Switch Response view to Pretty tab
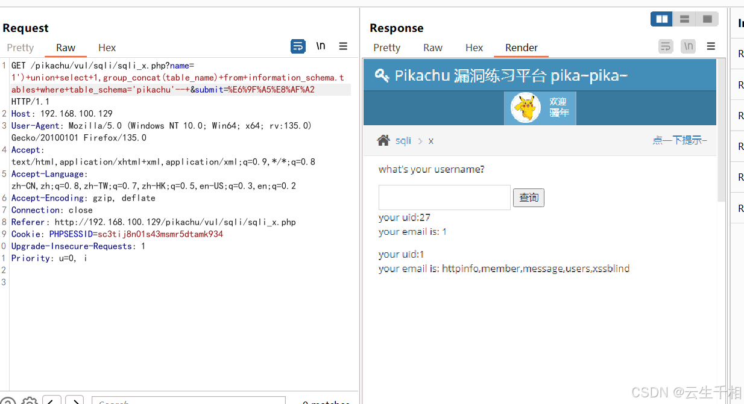744x404 pixels. coord(386,48)
